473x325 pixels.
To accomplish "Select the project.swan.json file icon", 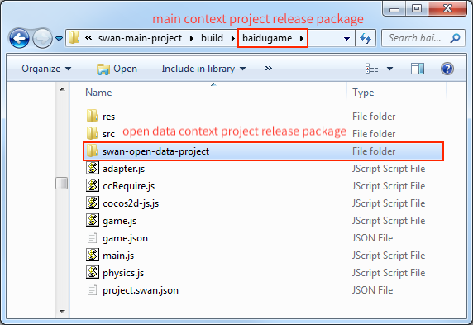I will tap(92, 290).
